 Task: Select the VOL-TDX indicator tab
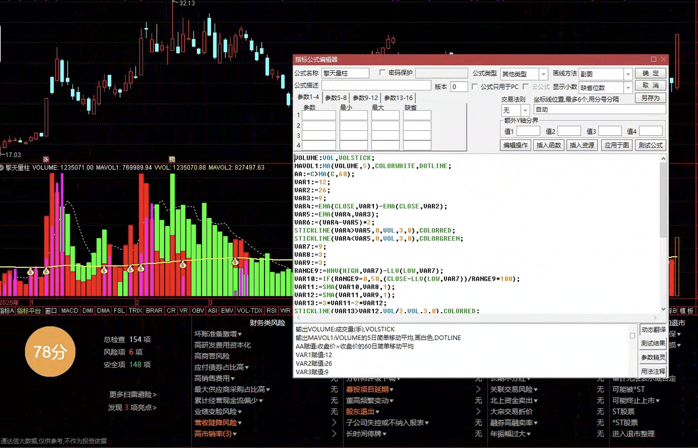click(x=250, y=311)
